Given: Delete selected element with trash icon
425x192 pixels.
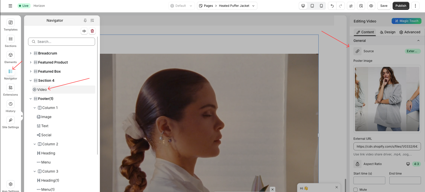Looking at the screenshot, I should click(x=92, y=31).
